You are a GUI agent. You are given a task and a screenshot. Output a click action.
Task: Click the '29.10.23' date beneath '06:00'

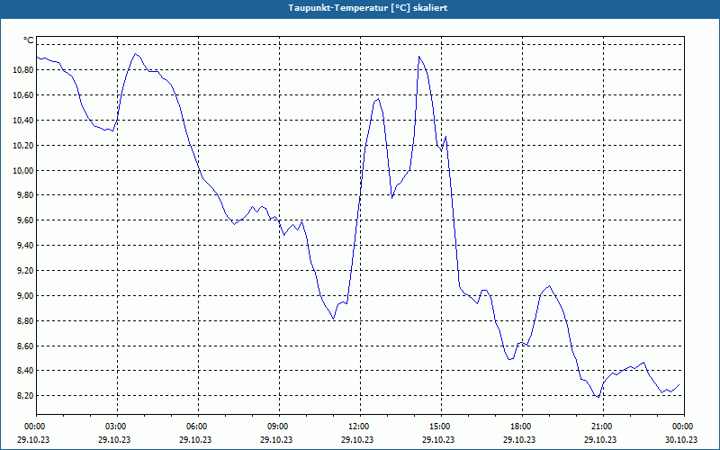[195, 439]
